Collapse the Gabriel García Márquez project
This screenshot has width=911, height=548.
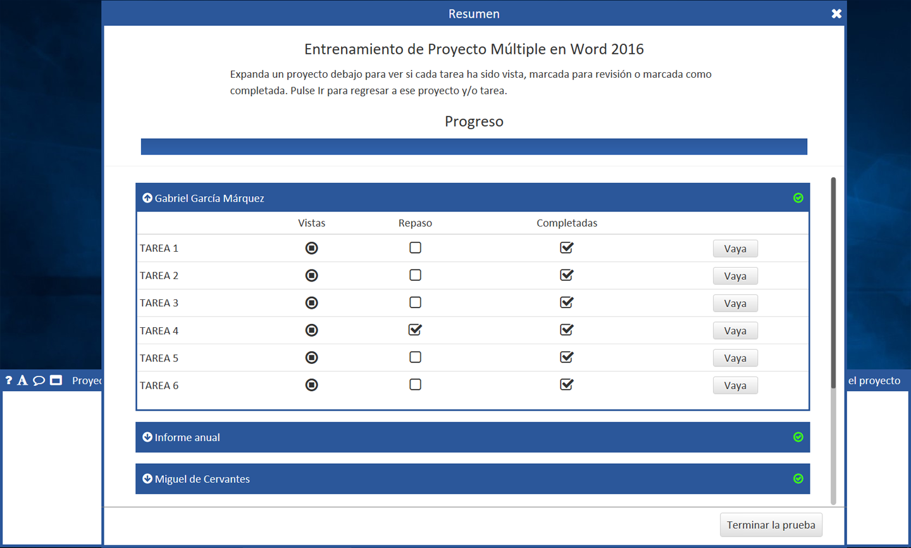coord(147,198)
